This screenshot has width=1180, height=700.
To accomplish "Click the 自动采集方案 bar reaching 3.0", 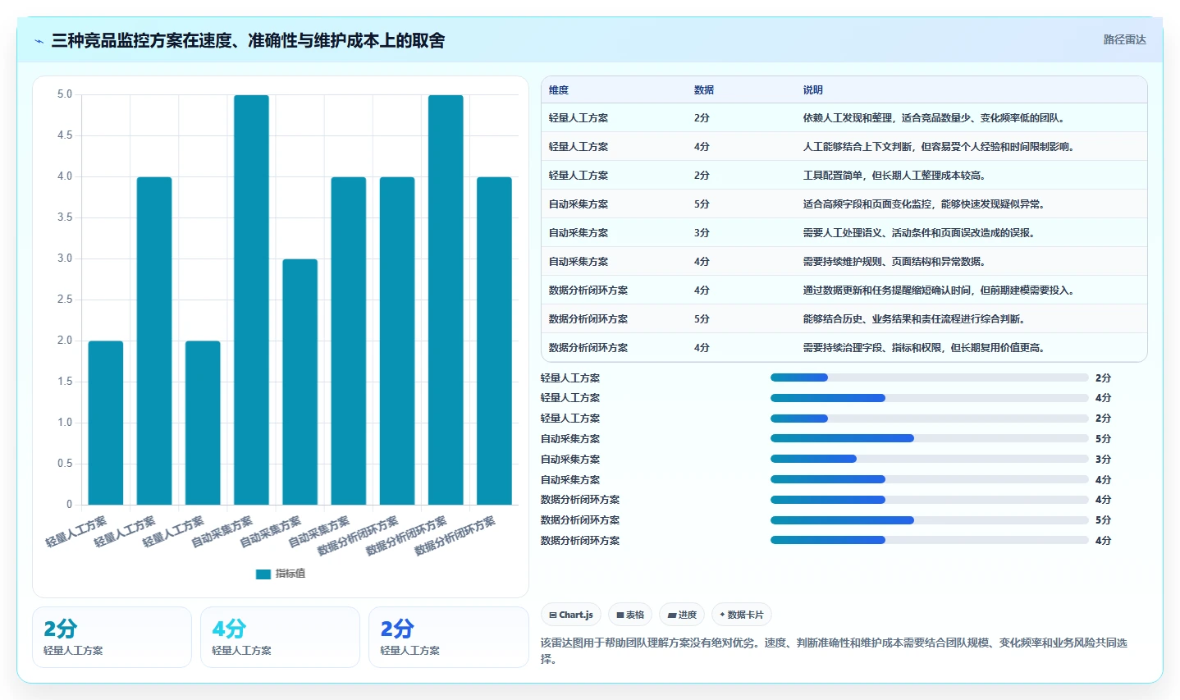I will point(300,382).
